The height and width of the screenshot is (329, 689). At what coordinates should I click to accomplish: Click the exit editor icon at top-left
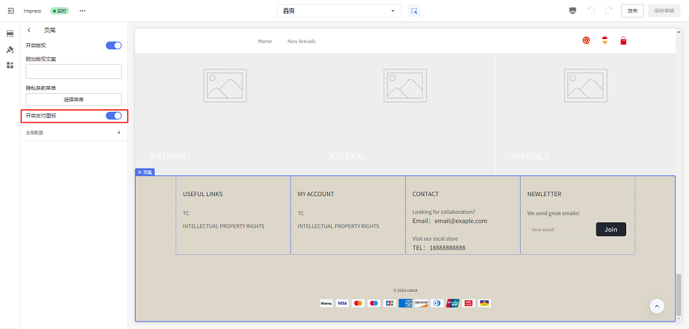click(x=11, y=11)
